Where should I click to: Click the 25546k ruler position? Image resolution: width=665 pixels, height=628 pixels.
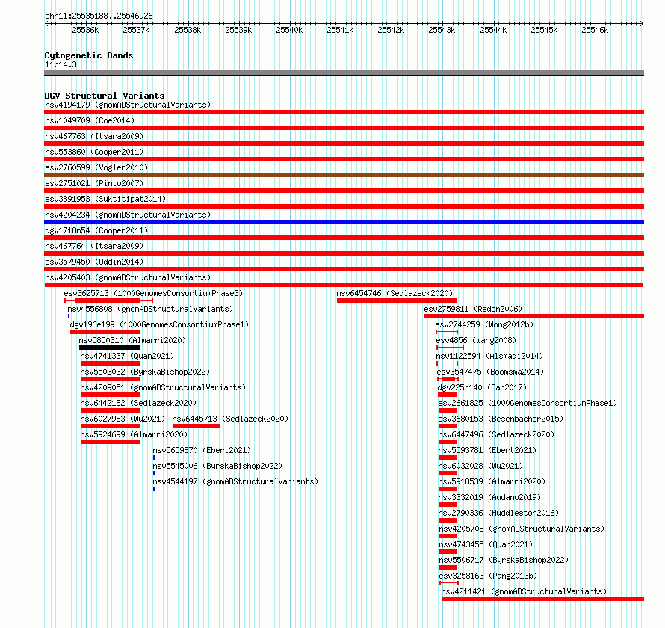pyautogui.click(x=595, y=30)
